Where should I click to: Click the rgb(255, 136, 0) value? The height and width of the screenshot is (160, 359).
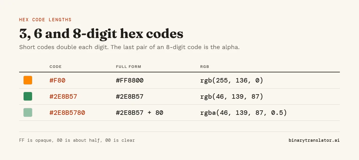(232, 80)
